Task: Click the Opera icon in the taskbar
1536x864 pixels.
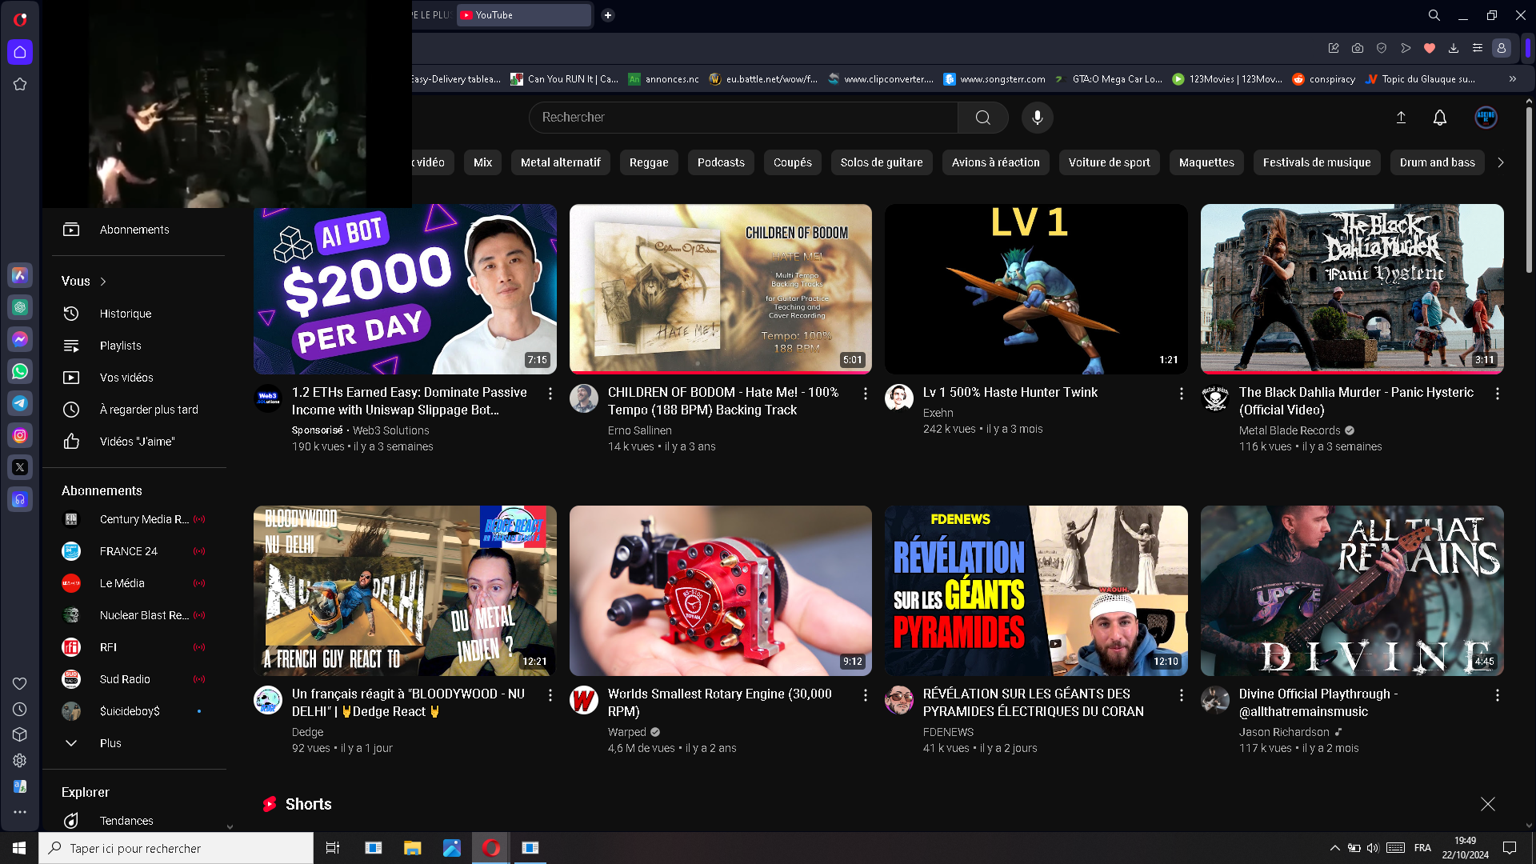Action: (491, 848)
